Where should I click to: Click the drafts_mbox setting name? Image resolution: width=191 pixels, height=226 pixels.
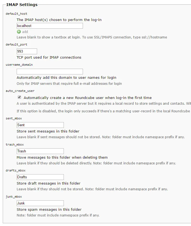pos(16,170)
